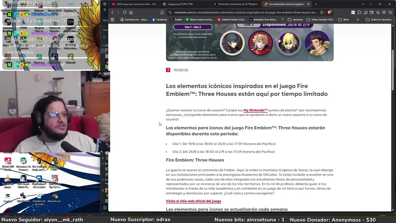Go back in Brave browser history
Image resolution: width=396 pixels, height=223 pixels.
tap(112, 12)
